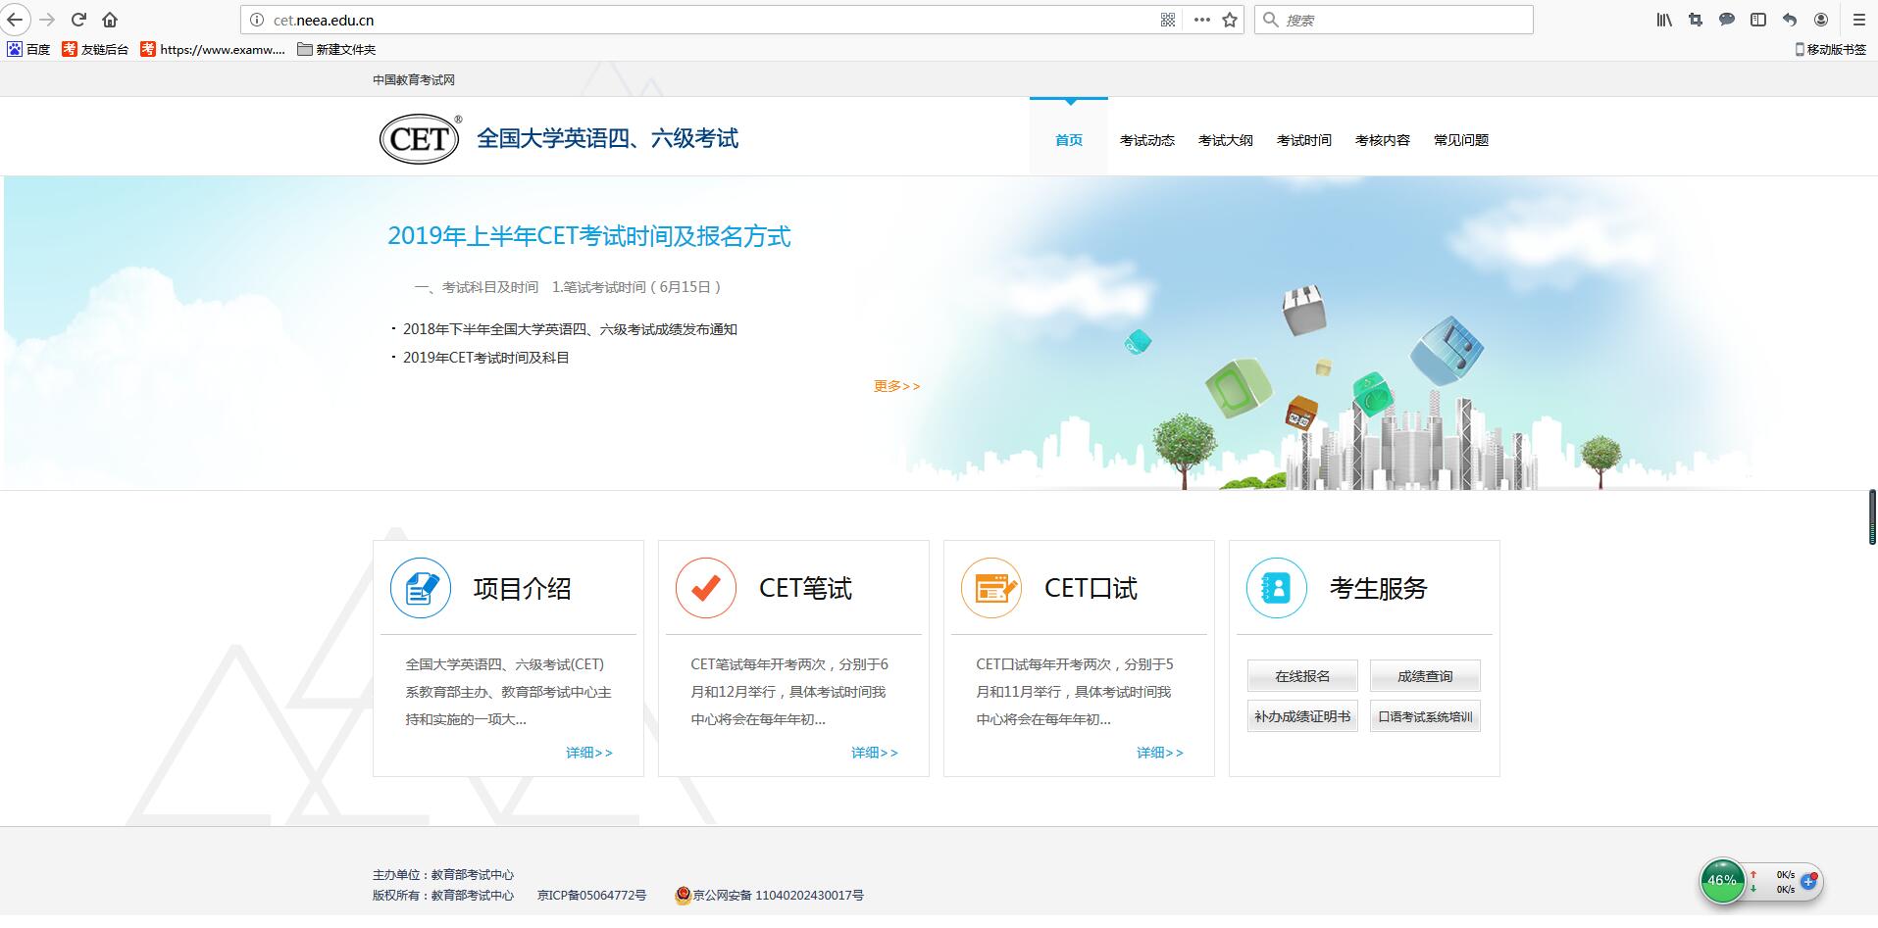Open the chat bubble toolbar icon
1878x928 pixels.
click(x=1727, y=20)
